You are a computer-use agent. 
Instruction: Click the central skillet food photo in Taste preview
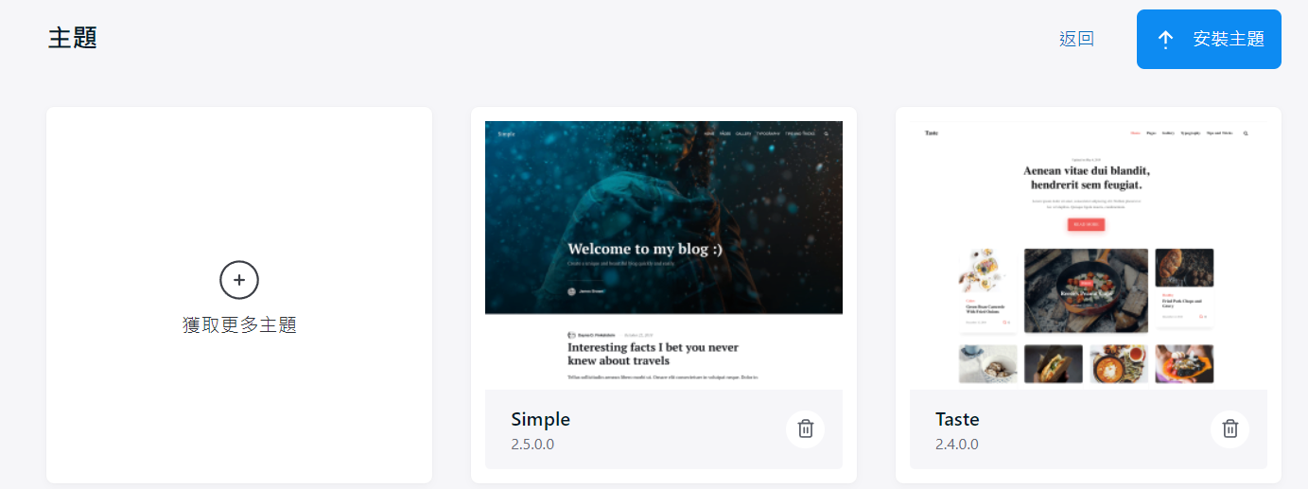tap(1086, 290)
